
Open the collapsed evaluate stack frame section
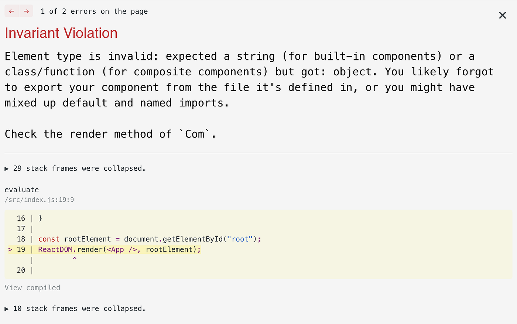22,190
